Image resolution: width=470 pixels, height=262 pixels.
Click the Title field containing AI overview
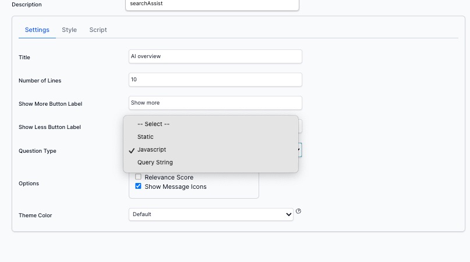(215, 56)
